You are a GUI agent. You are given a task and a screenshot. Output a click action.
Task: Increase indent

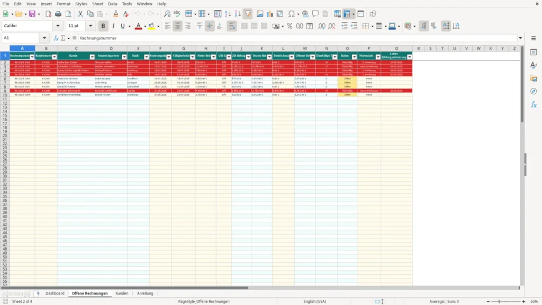344,26
